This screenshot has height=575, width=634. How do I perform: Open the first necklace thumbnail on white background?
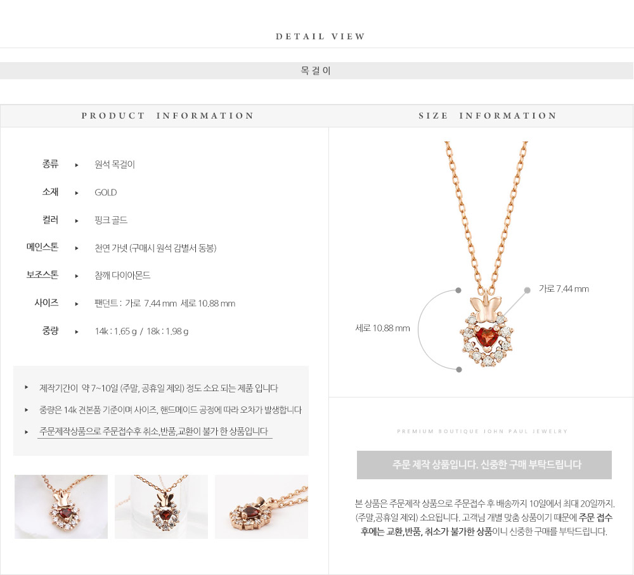[x=61, y=507]
